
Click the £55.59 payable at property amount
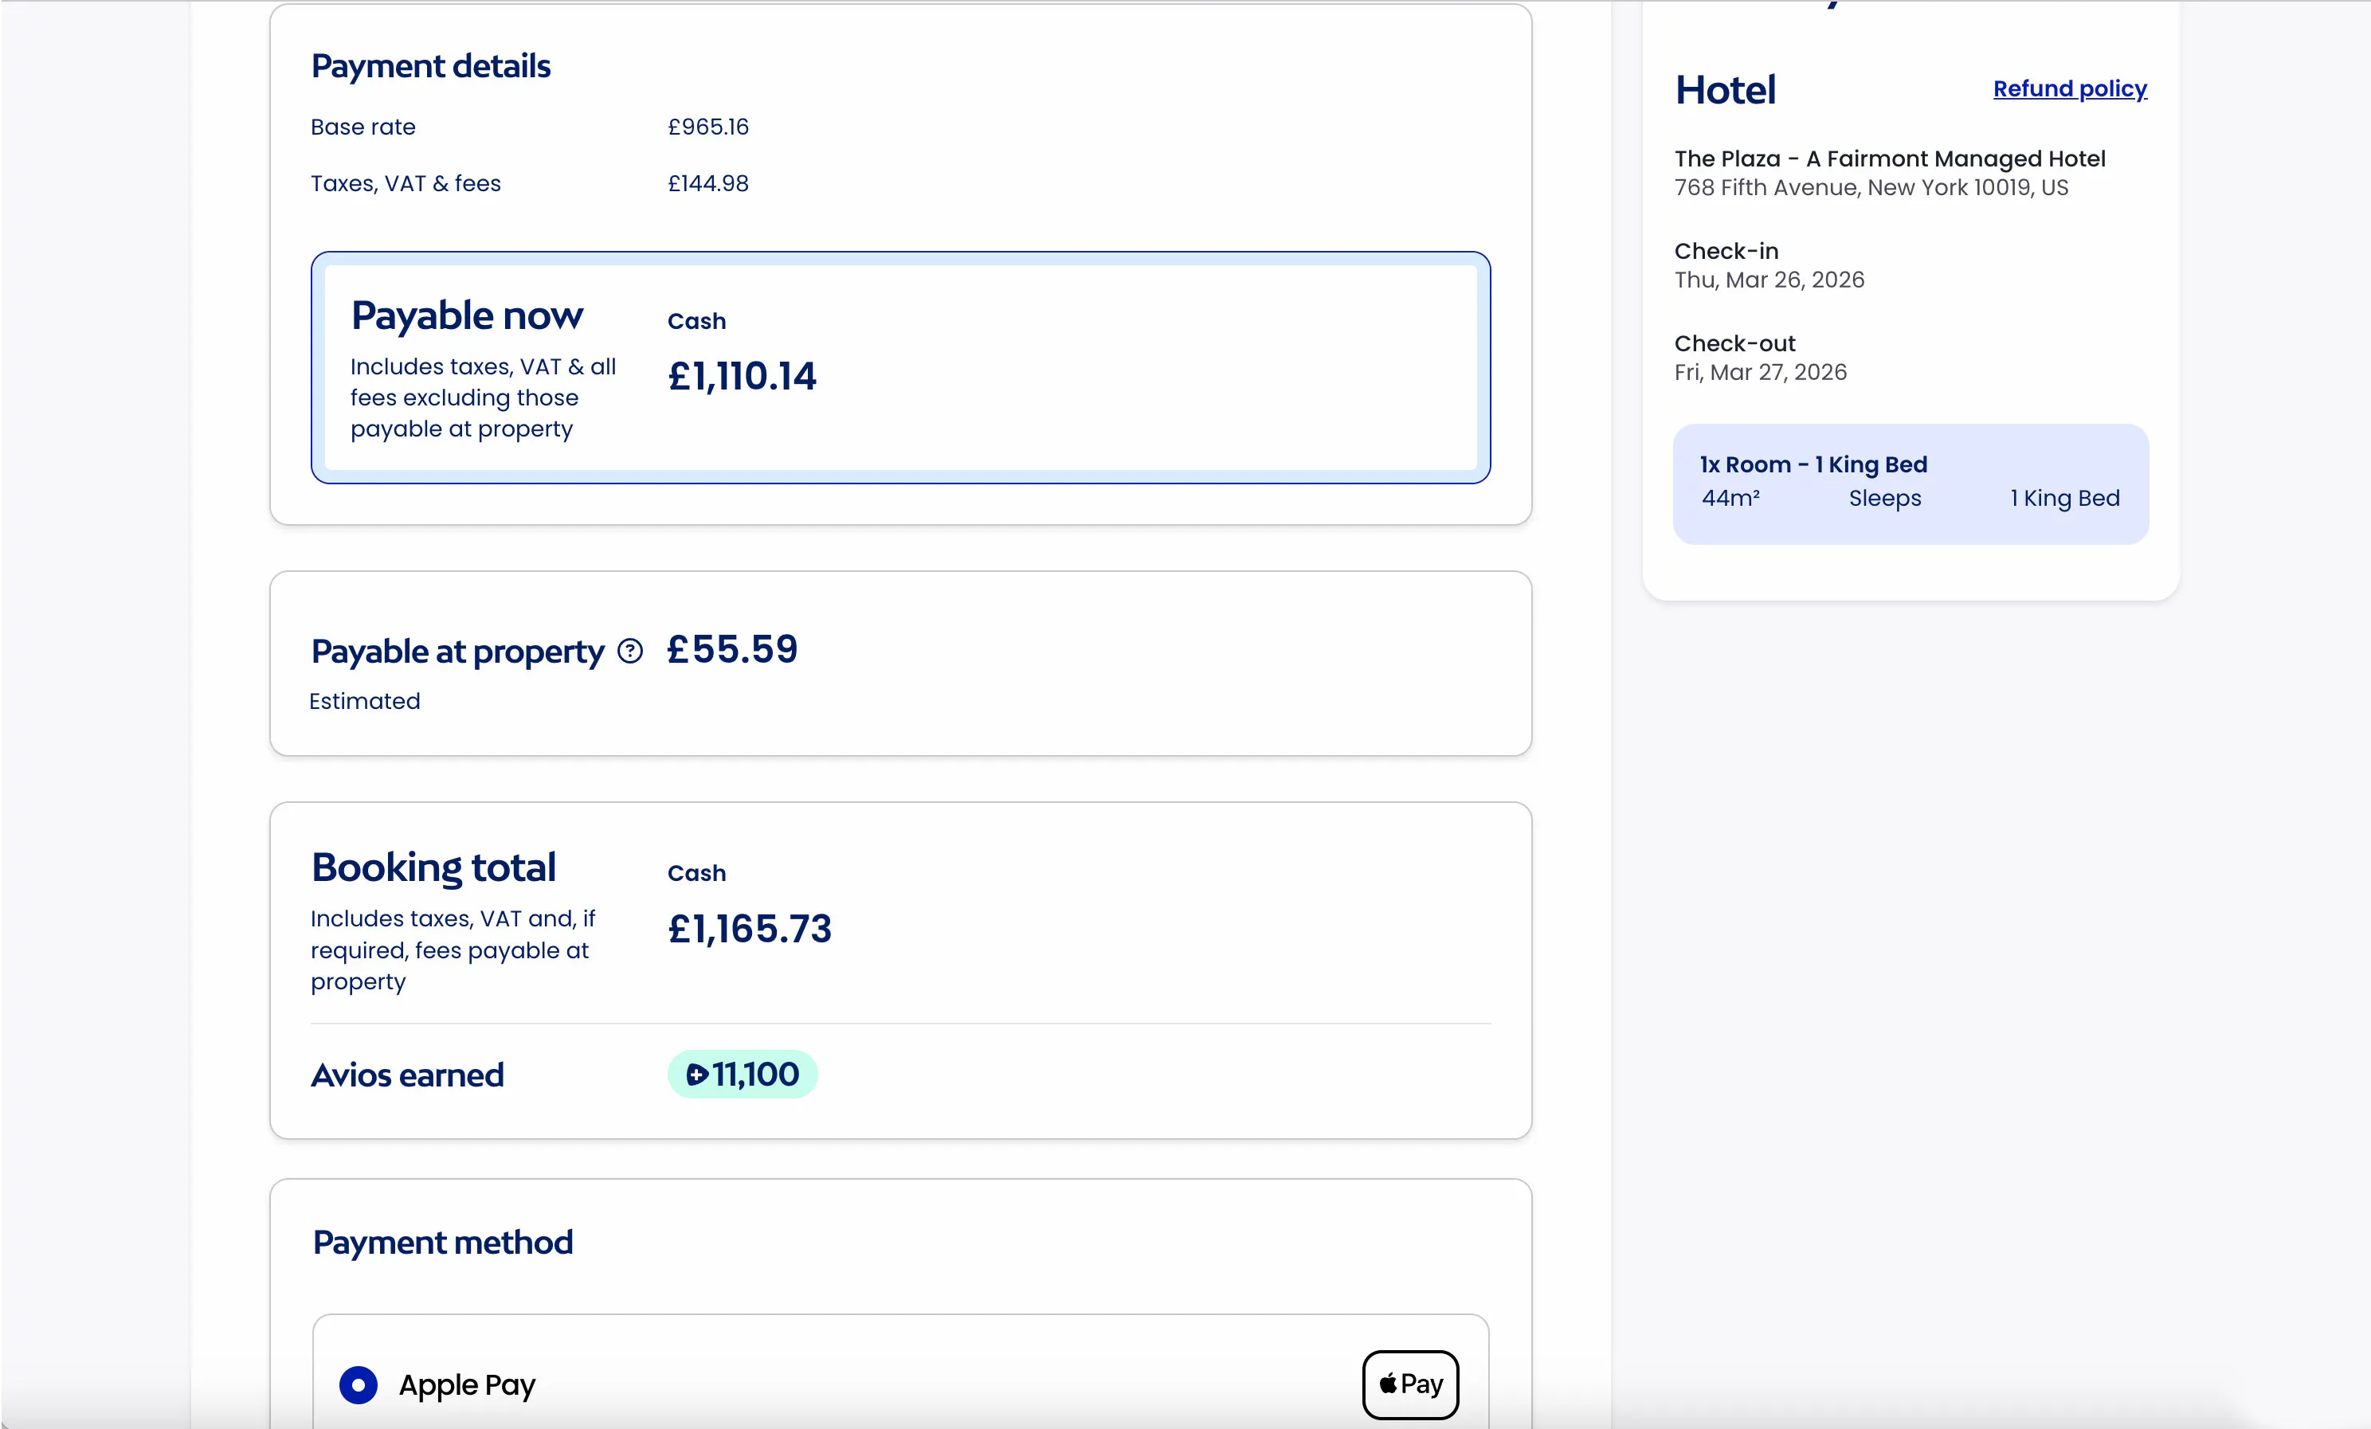pyautogui.click(x=732, y=649)
